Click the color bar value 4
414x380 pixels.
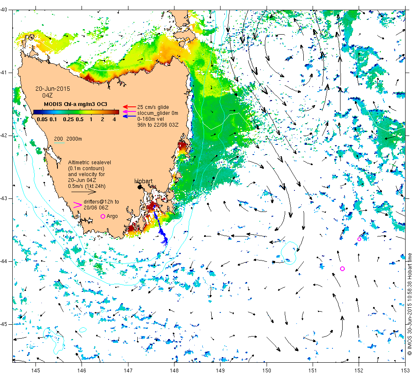(114, 119)
